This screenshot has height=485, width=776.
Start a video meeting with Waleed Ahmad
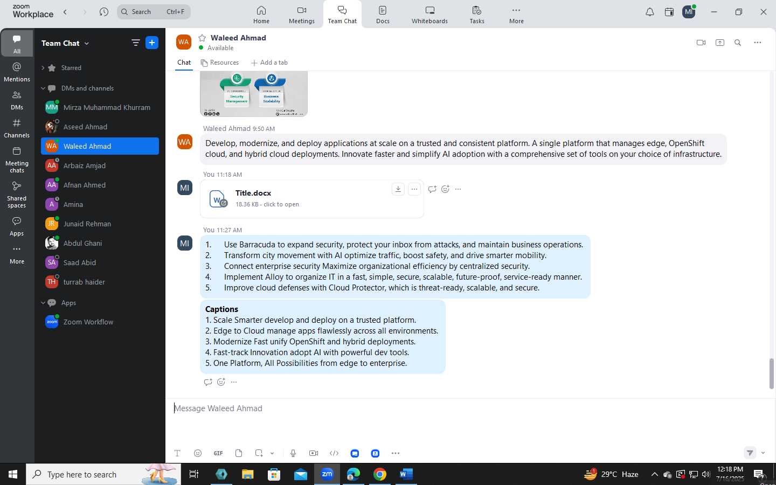coord(701,43)
